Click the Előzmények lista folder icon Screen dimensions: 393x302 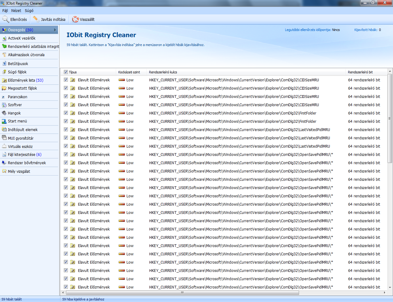[x=4, y=80]
